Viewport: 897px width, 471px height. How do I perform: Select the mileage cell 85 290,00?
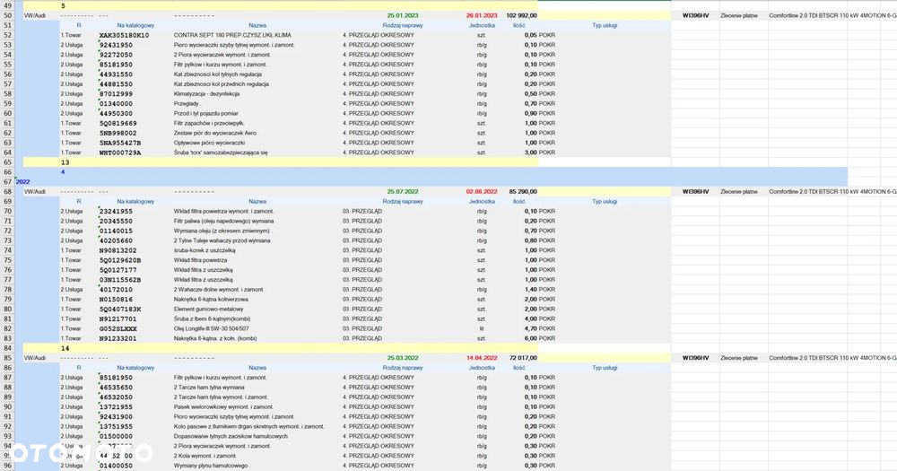(523, 192)
